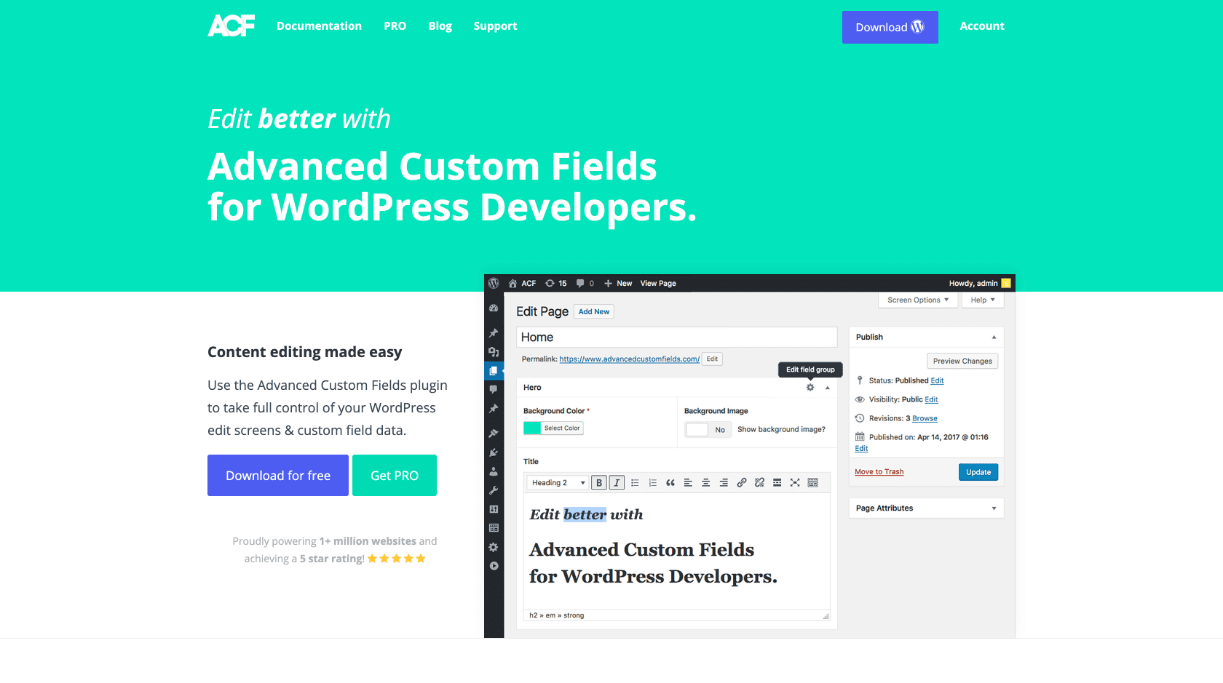
Task: Click bulleted list toolbar icon
Action: [x=635, y=483]
